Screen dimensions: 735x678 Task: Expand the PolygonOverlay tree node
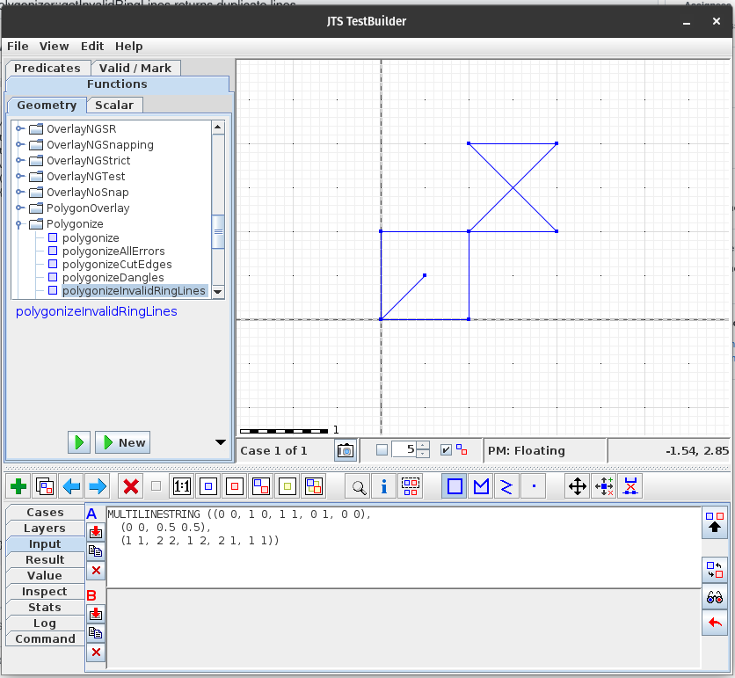coord(18,208)
